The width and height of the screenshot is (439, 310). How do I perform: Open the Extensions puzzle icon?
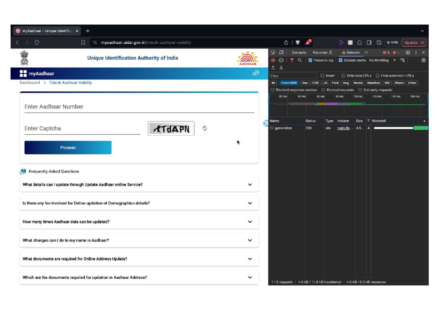[359, 43]
